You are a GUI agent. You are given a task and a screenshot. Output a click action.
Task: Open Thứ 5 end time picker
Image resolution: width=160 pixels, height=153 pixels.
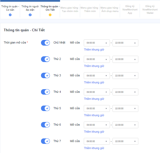(x=125, y=108)
